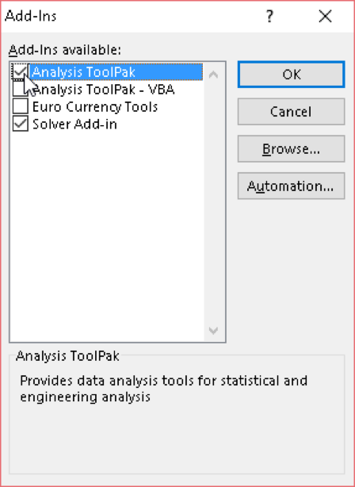The width and height of the screenshot is (355, 487).
Task: Click the list's scroll down arrow
Action: click(213, 330)
